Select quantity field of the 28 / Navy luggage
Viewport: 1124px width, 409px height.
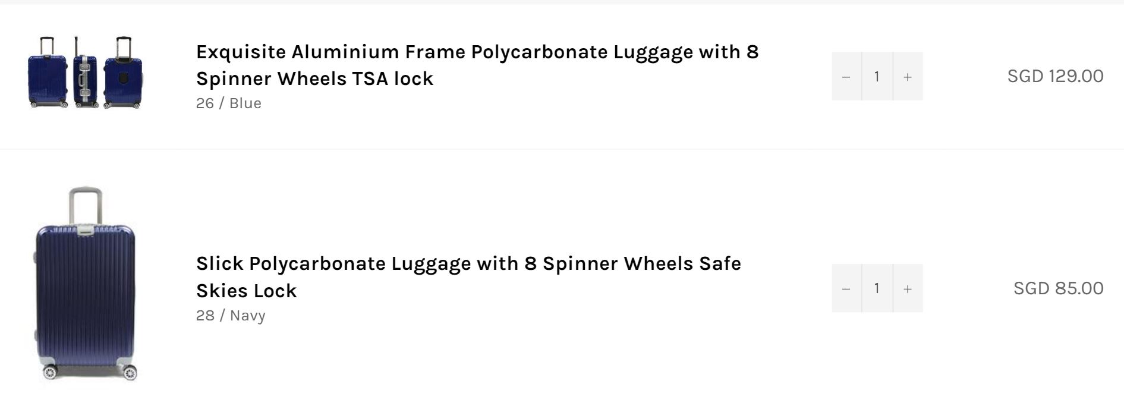point(877,288)
